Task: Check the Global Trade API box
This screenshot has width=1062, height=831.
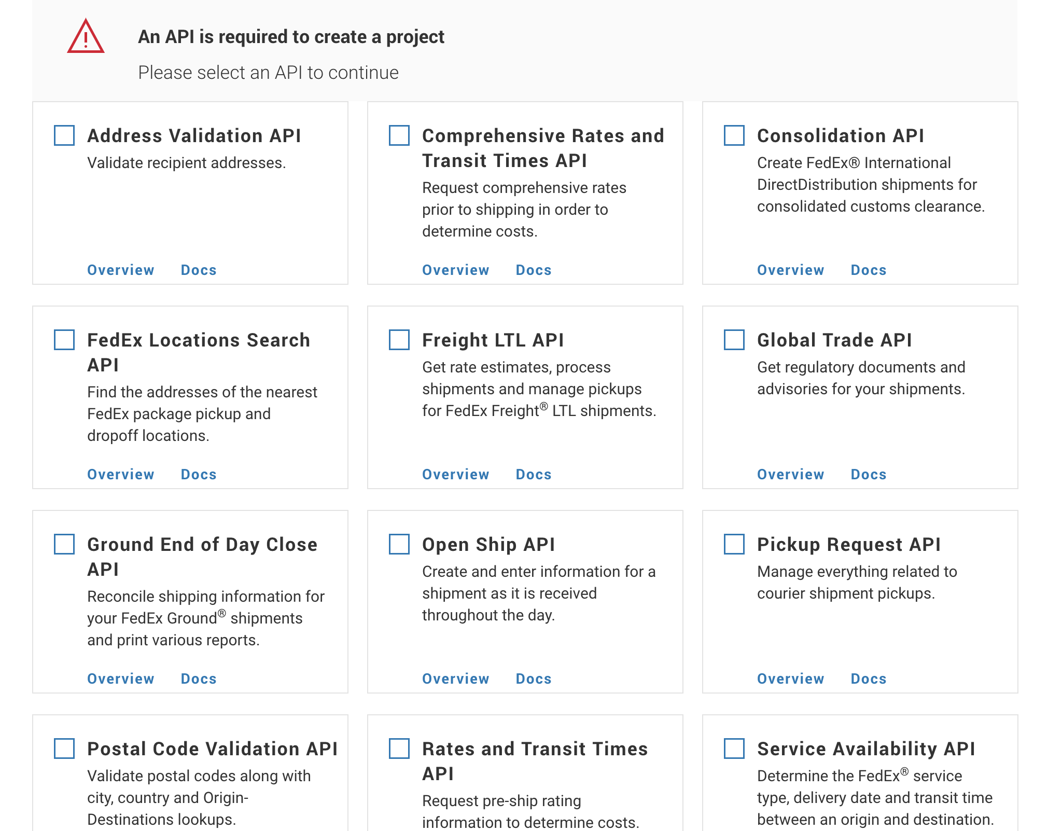Action: 734,340
